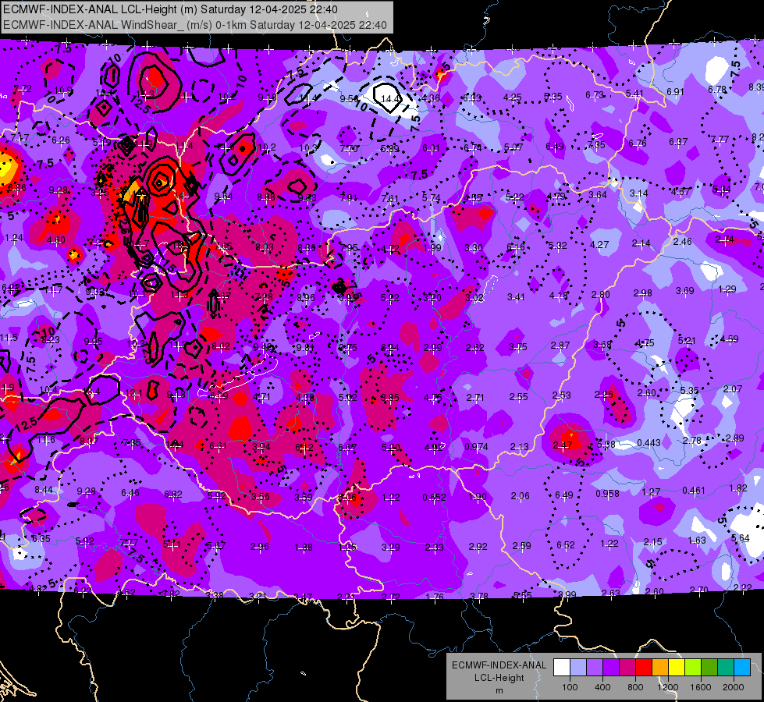The width and height of the screenshot is (764, 702).
Task: Select the blue legend swatch above 2000
Action: tap(742, 668)
